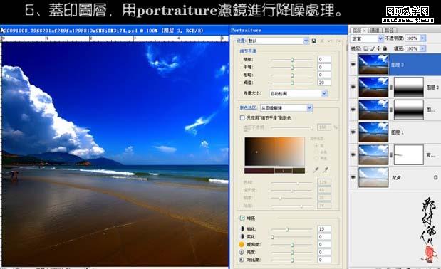Select the gradient mask thumbnail of 图层 2
The width and height of the screenshot is (441, 269).
click(409, 88)
